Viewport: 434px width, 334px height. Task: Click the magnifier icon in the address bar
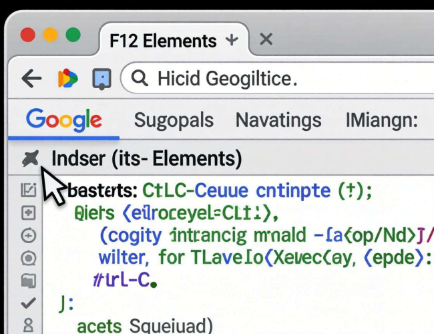pos(140,79)
